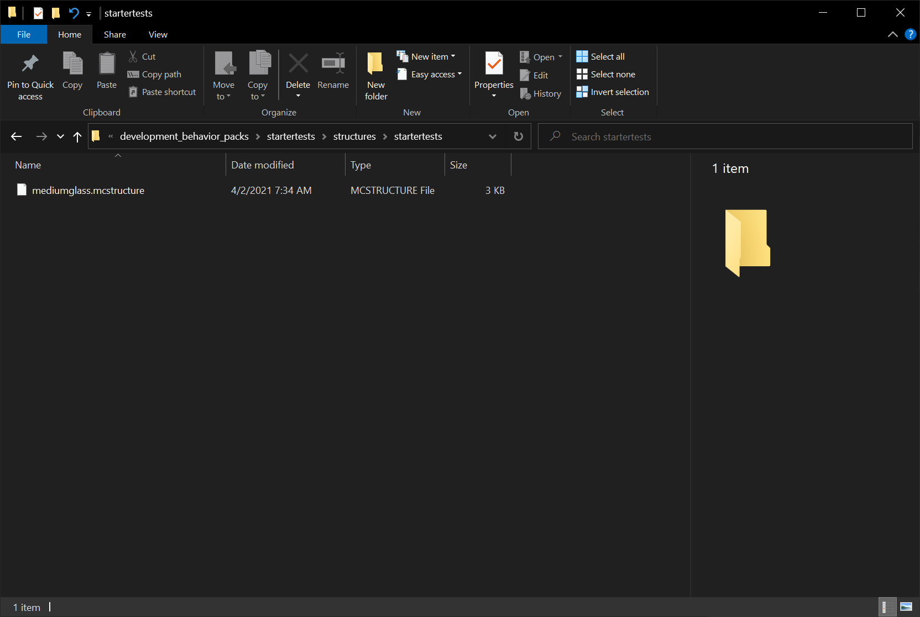Select the Rename icon
The height and width of the screenshot is (617, 920).
coord(333,70)
